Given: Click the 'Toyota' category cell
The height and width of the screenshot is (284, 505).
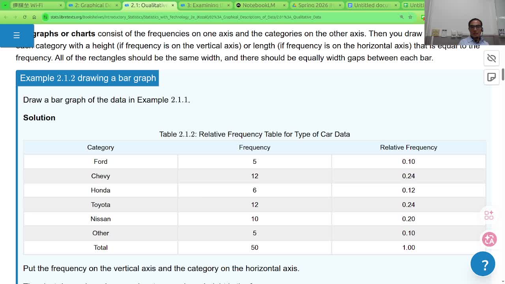Looking at the screenshot, I should [101, 204].
